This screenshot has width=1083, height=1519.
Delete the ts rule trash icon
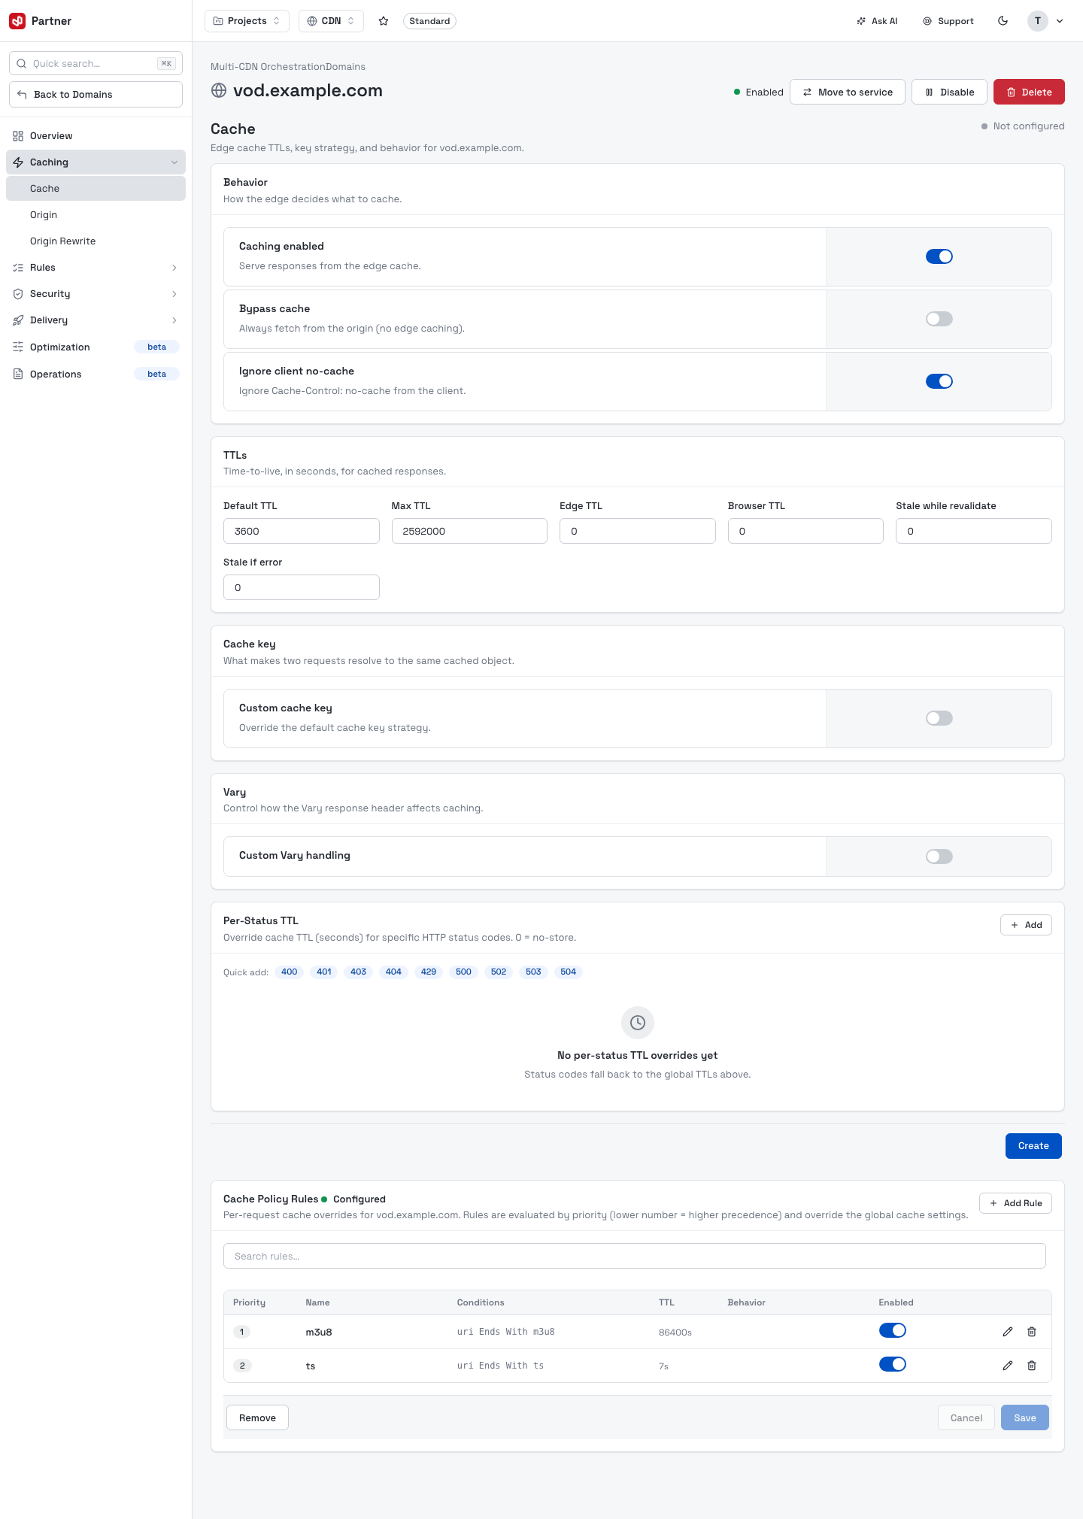coord(1032,1366)
